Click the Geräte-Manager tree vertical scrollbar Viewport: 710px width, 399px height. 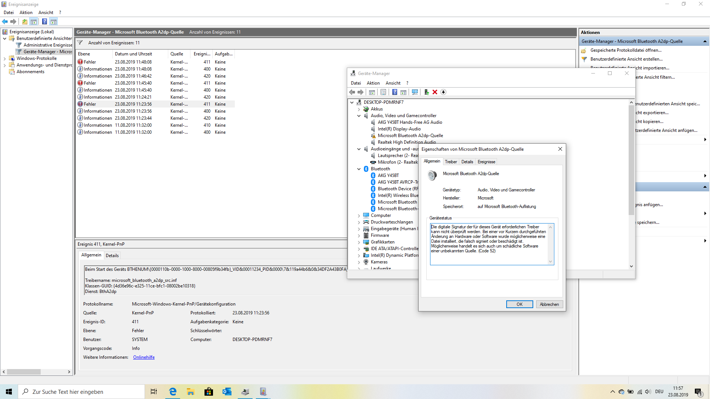click(x=631, y=160)
